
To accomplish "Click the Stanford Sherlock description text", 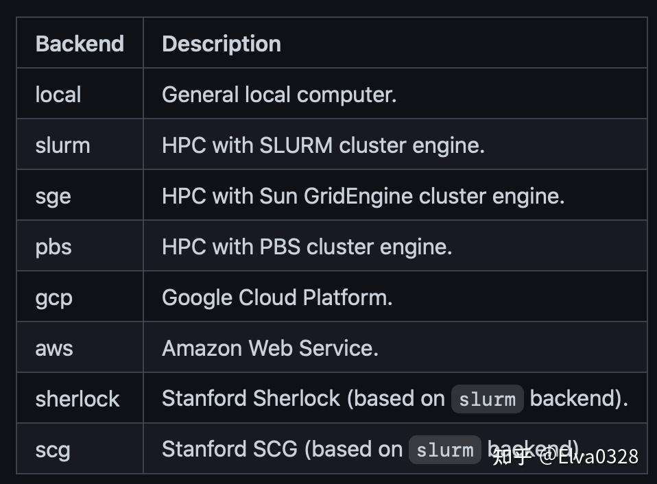I will point(303,399).
